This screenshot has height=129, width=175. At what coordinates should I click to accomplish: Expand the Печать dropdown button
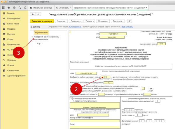91,21
